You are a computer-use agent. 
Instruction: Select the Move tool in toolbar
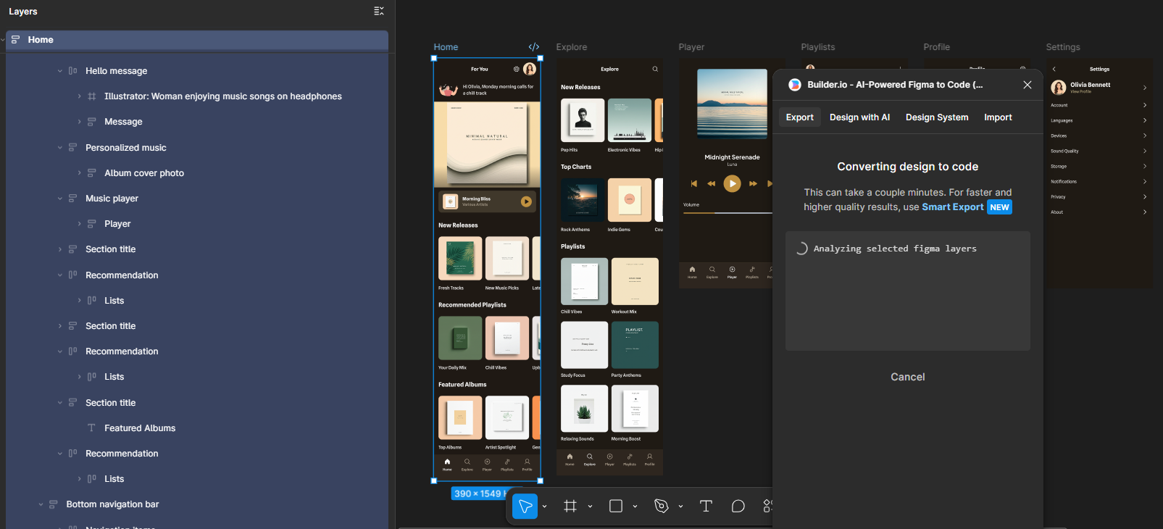click(x=525, y=506)
